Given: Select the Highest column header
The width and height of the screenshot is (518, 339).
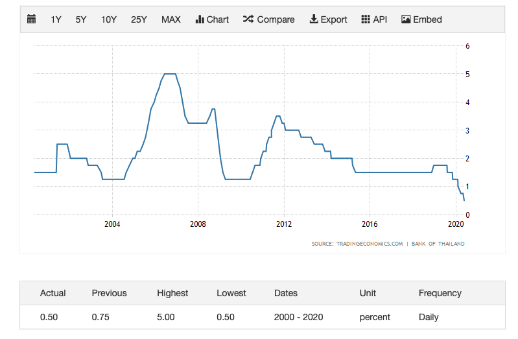Looking at the screenshot, I should pos(172,293).
